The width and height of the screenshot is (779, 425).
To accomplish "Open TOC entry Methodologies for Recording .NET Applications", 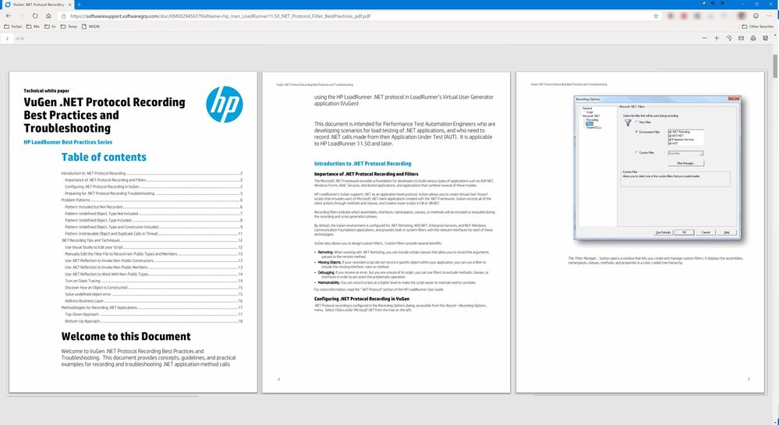I will click(151, 308).
